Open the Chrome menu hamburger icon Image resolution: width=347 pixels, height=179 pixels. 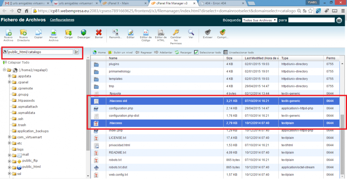(x=342, y=11)
